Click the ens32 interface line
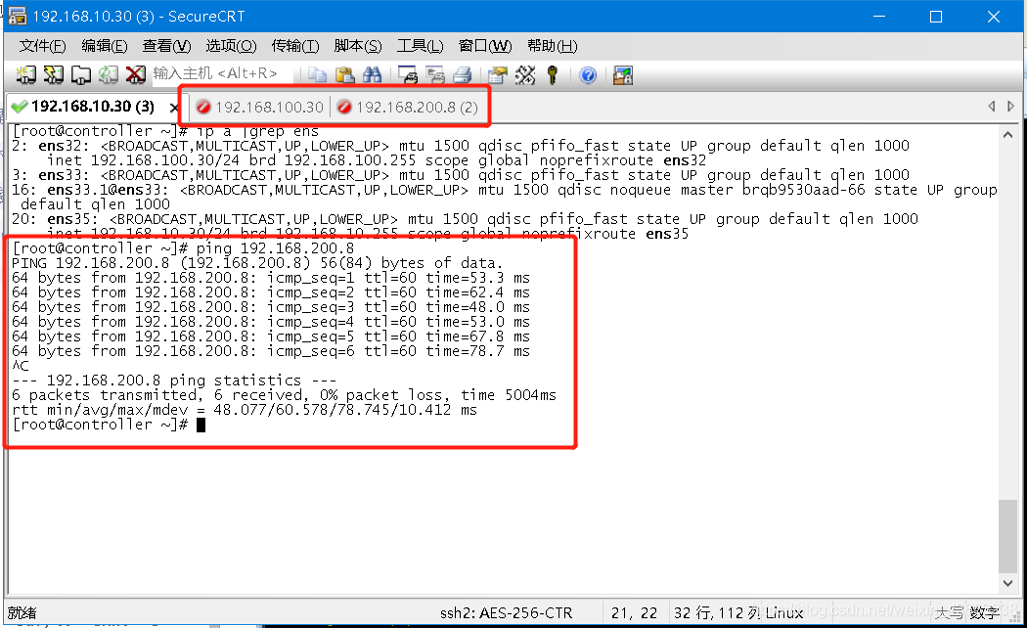Viewport: 1027px width, 628px height. 461,146
